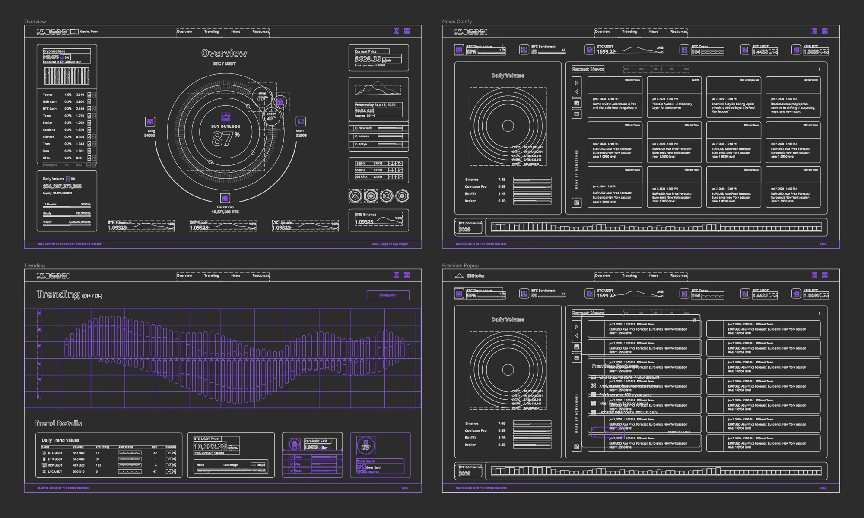
Task: Click the Long eye icon on Overview artboard
Action: coord(150,122)
